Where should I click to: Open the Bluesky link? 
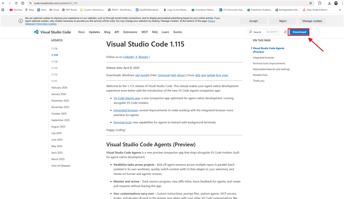pos(143,57)
